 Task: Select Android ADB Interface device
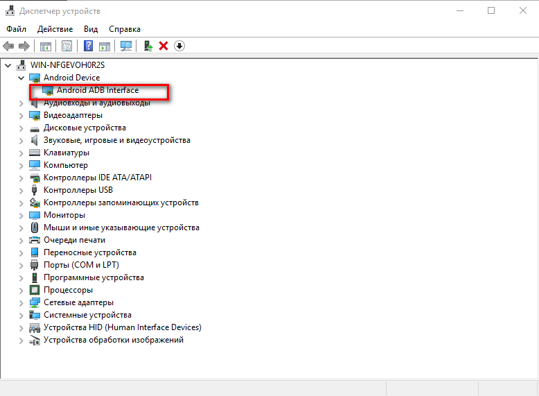click(x=98, y=90)
